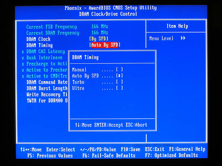The width and height of the screenshot is (222, 166).
Task: Click the ENTER:Accept hint in popup
Action: tap(109, 125)
